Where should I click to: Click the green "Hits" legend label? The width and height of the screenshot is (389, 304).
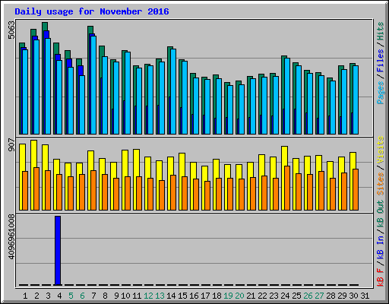pyautogui.click(x=380, y=31)
